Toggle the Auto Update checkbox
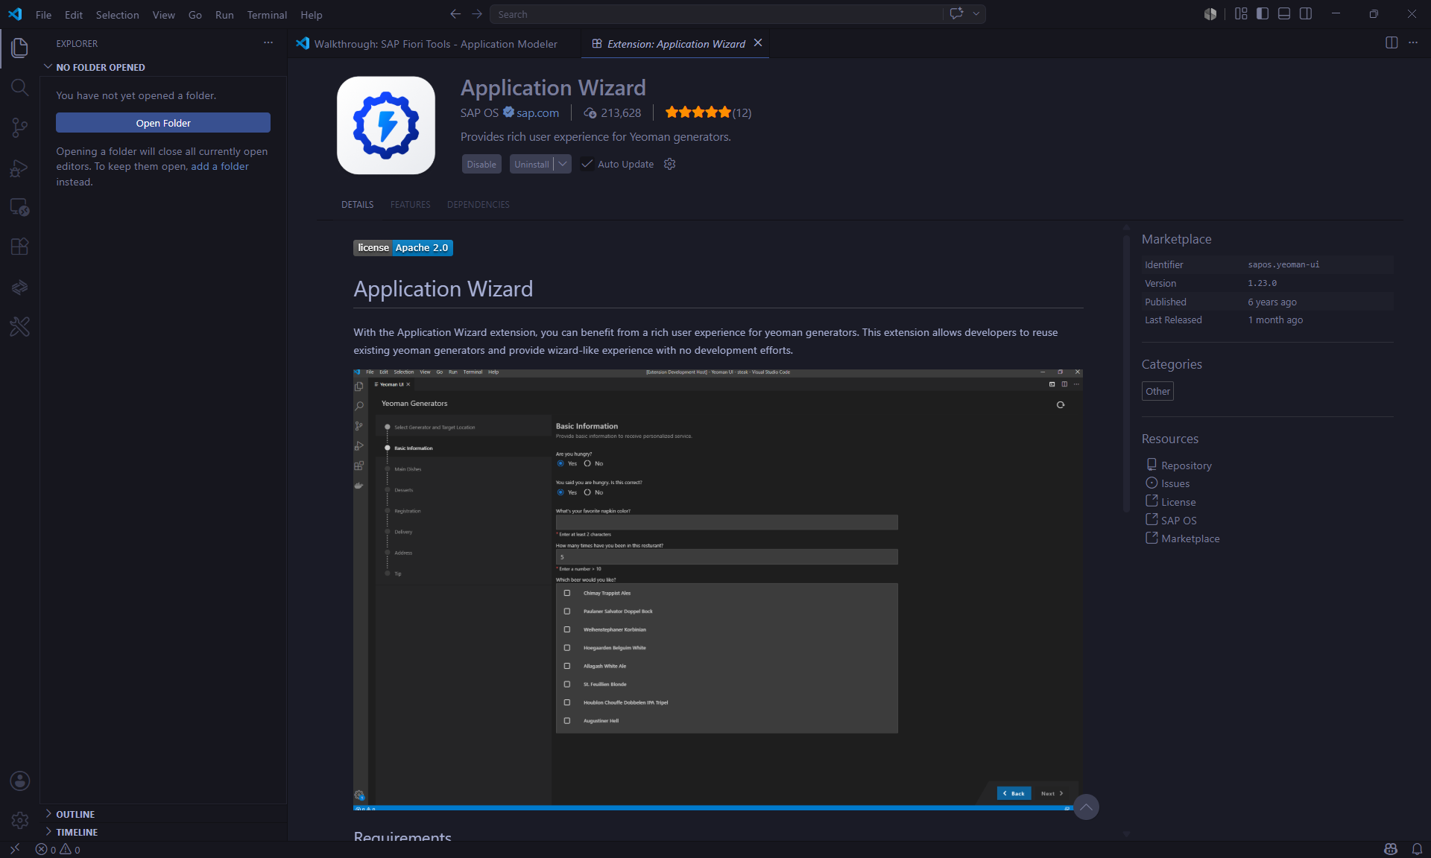This screenshot has height=858, width=1431. [x=587, y=164]
